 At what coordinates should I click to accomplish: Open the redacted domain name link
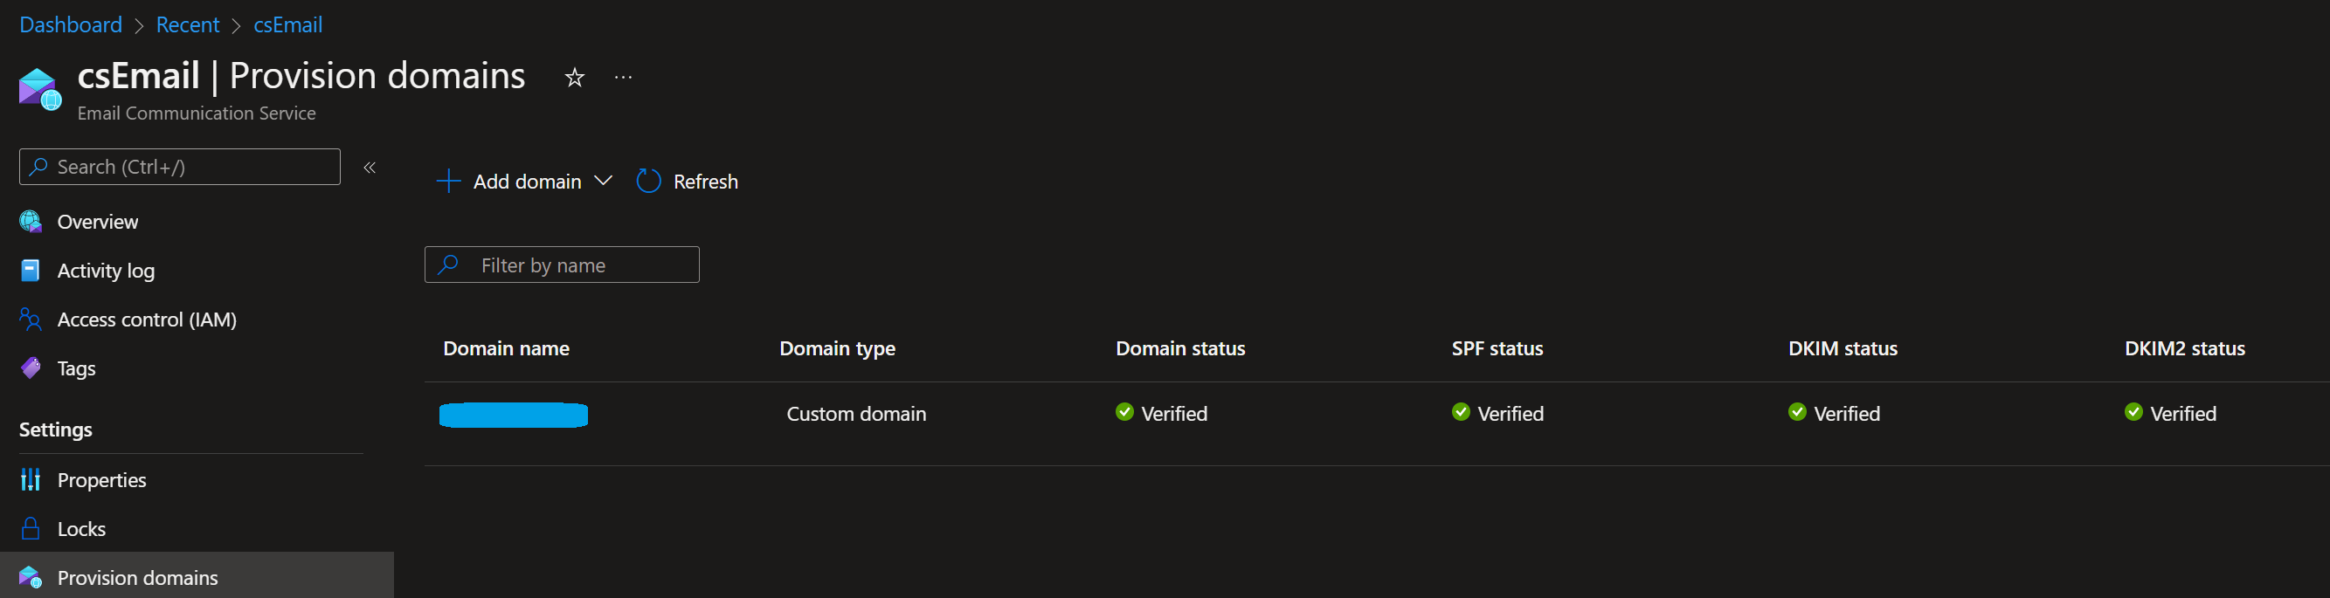click(513, 415)
